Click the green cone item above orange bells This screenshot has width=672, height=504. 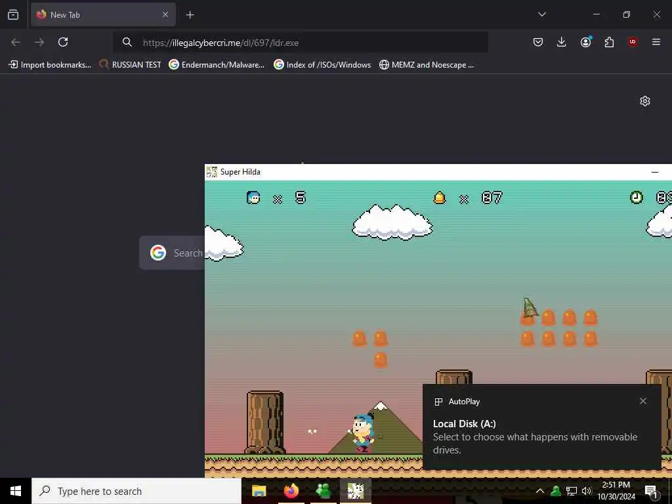(x=530, y=307)
